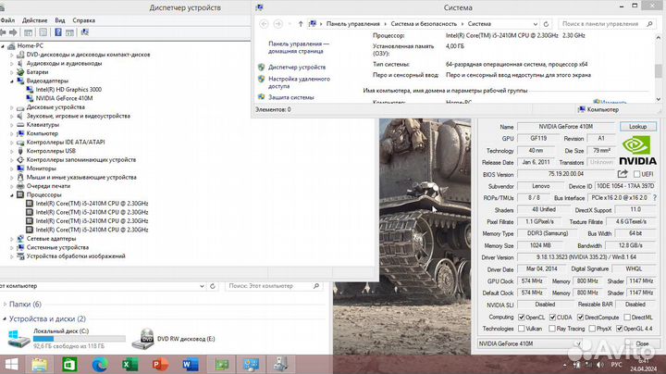The width and height of the screenshot is (666, 374).
Task: Click Панель управления breadcrumb
Action: click(353, 24)
